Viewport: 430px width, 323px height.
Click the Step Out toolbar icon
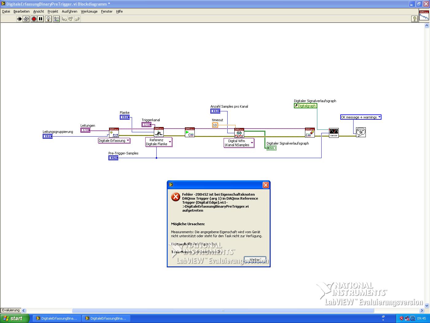tap(77, 19)
